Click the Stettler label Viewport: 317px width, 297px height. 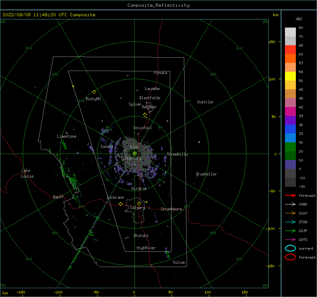pos(205,102)
